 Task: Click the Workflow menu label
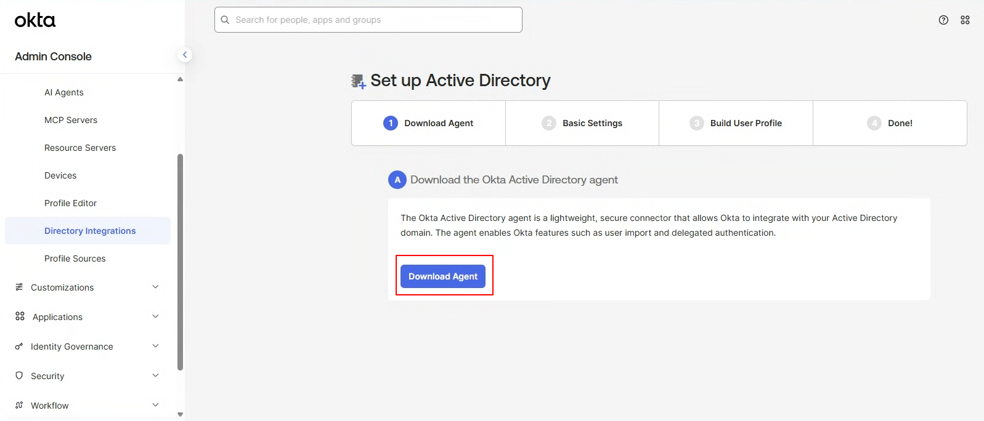pyautogui.click(x=50, y=406)
